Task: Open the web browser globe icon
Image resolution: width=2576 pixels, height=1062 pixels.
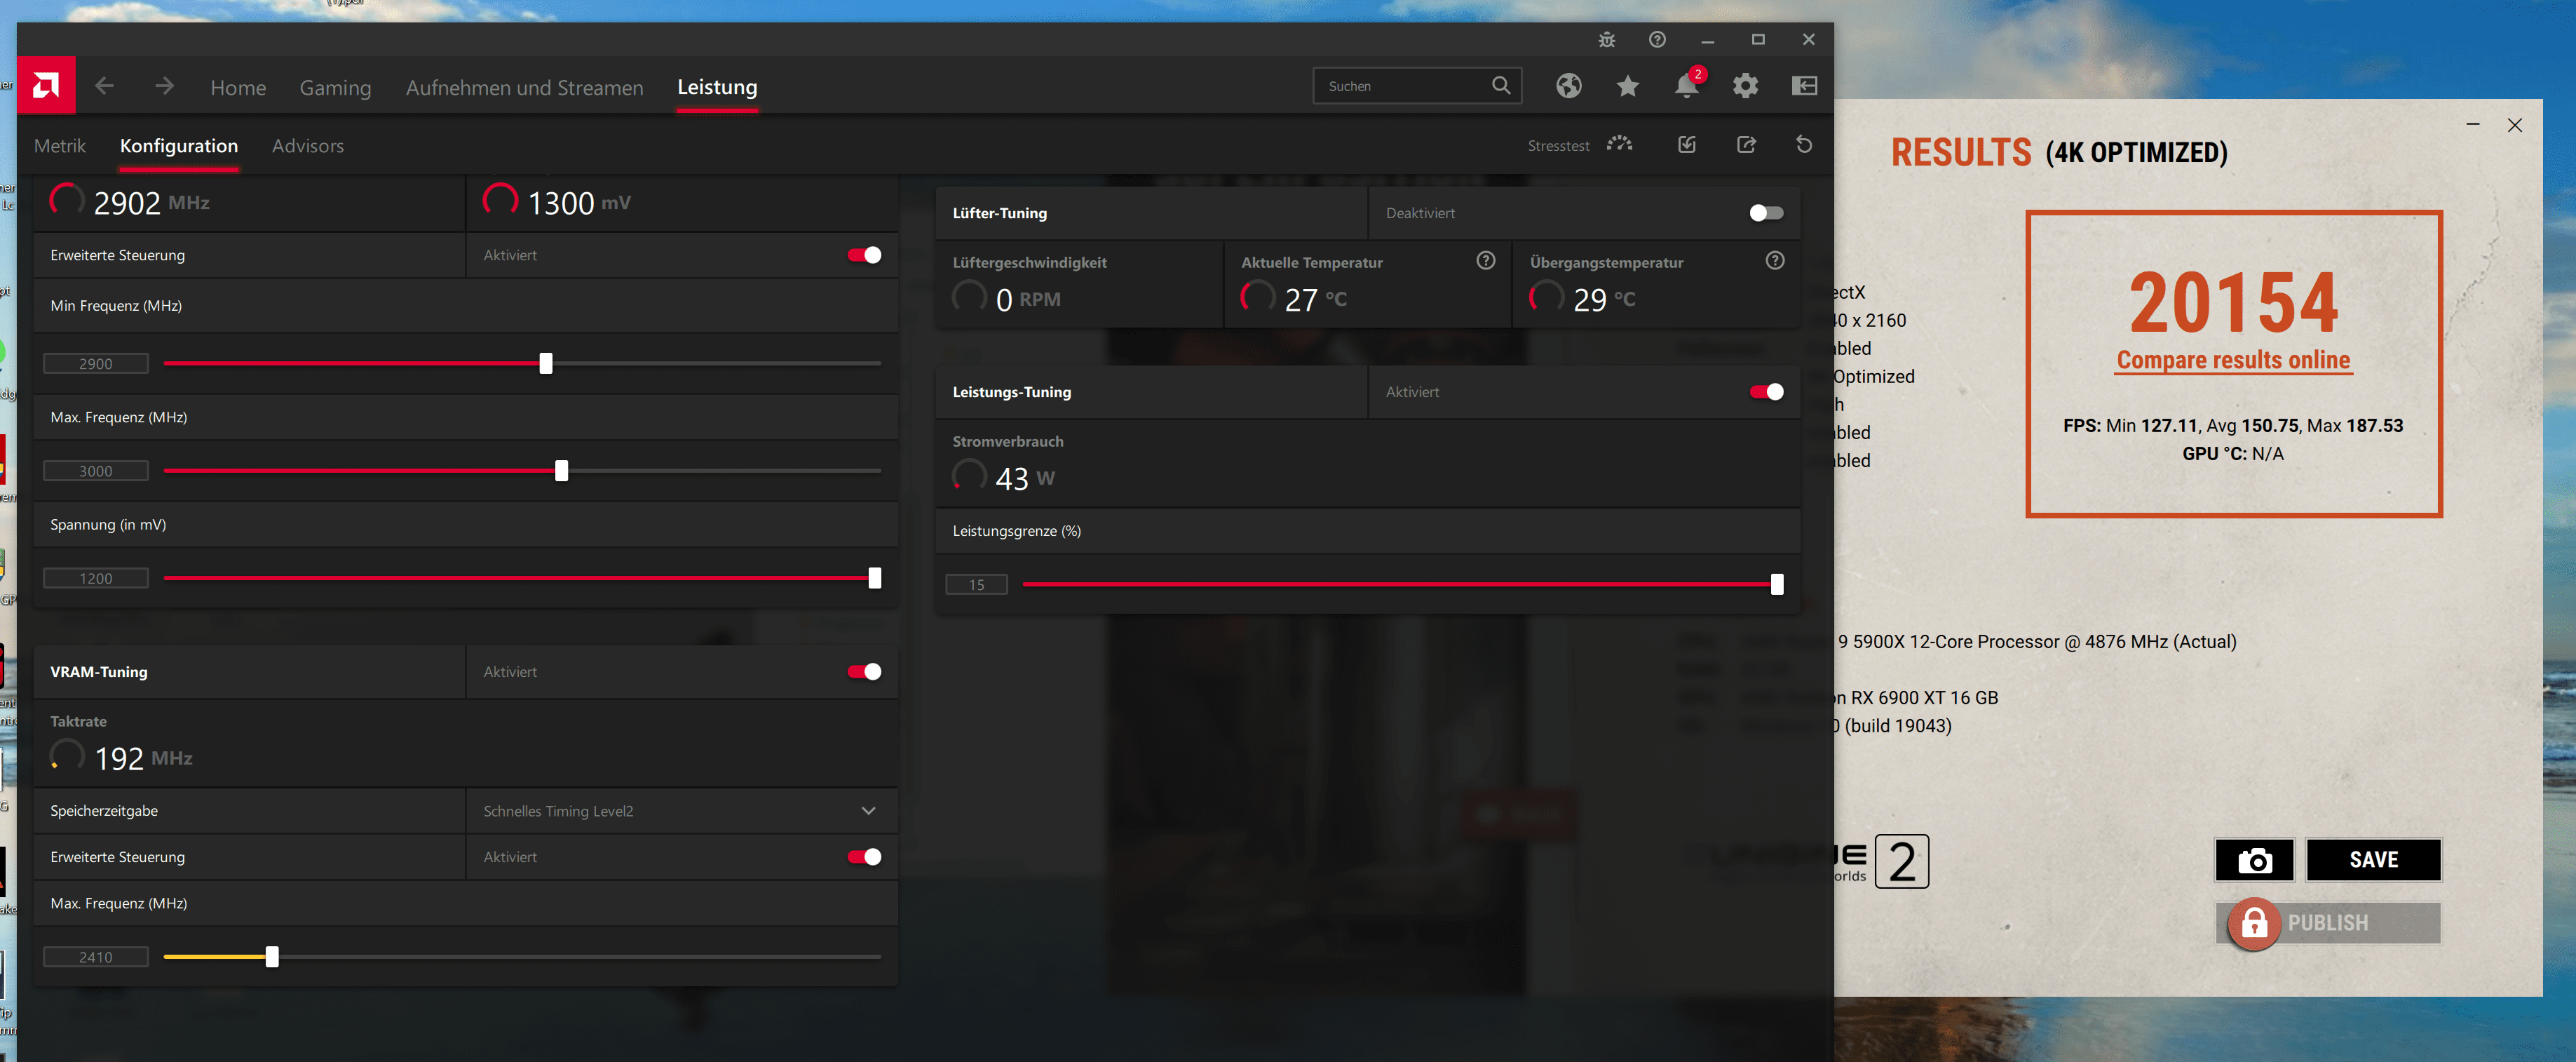Action: (x=1568, y=86)
